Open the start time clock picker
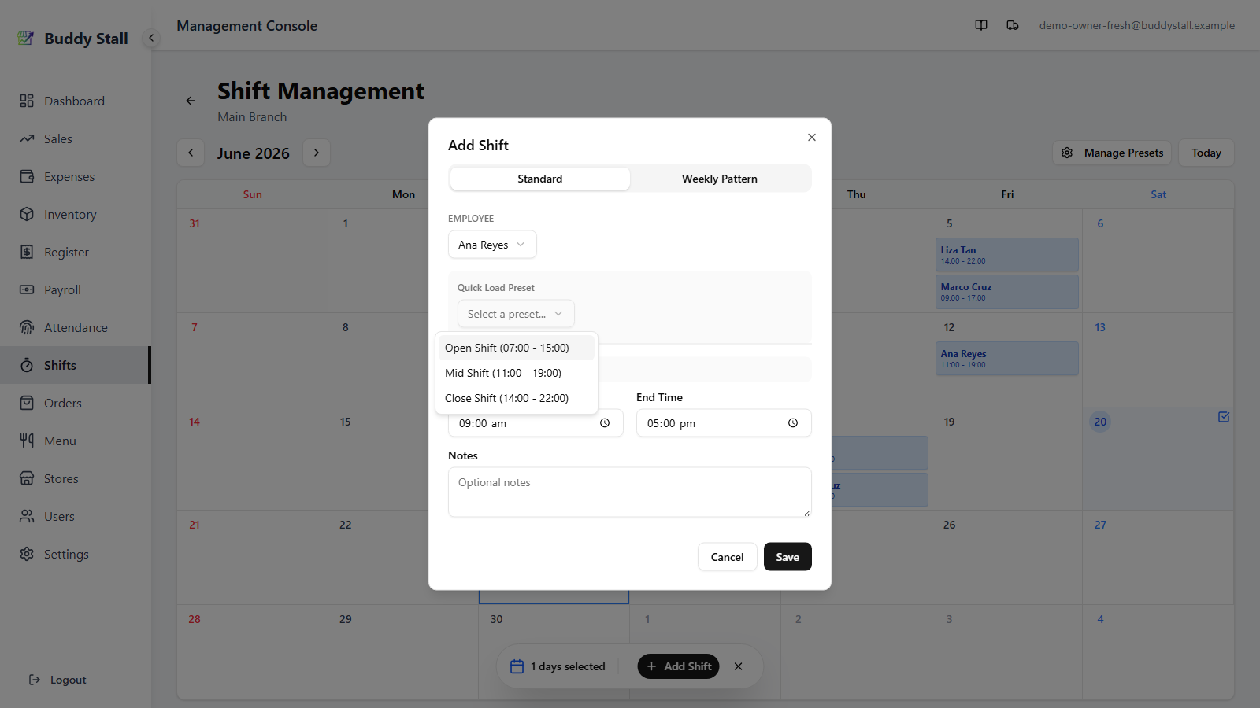 point(605,423)
